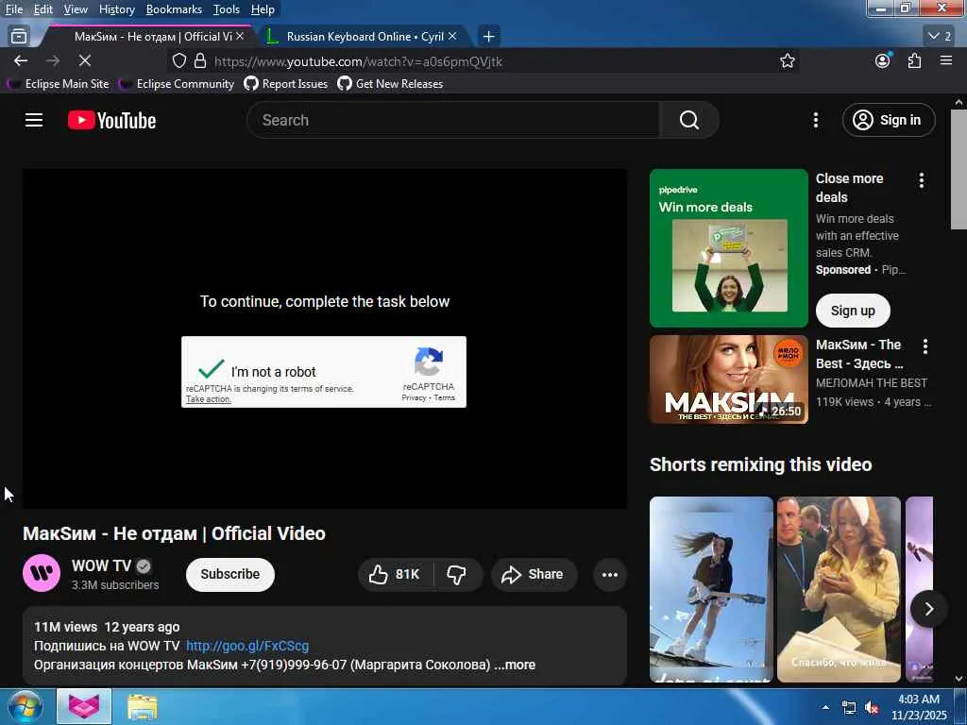
Task: Click the network tray icon
Action: pos(849,708)
